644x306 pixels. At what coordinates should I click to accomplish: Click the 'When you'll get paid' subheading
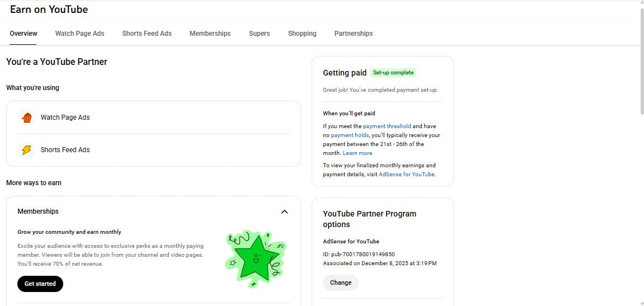pos(349,114)
